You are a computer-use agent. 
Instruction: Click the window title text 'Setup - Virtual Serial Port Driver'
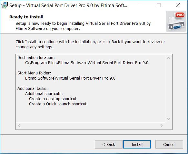pos(68,5)
